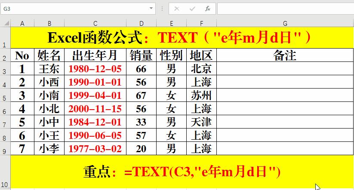Click the sales cell '20'
This screenshot has height=190, width=354.
click(x=142, y=148)
